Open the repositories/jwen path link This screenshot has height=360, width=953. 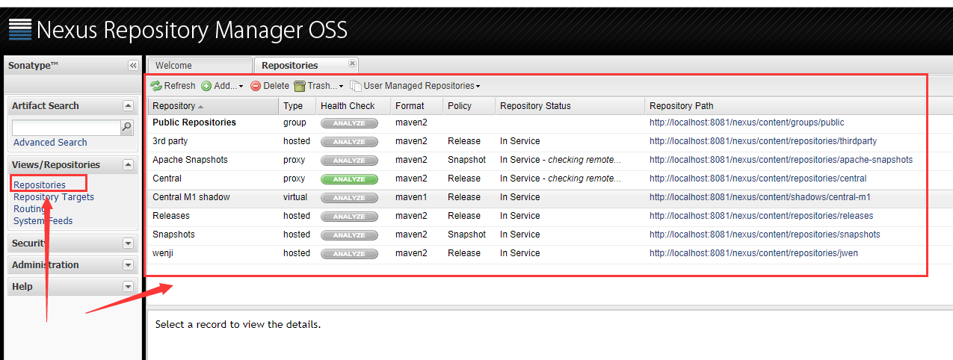pos(753,253)
